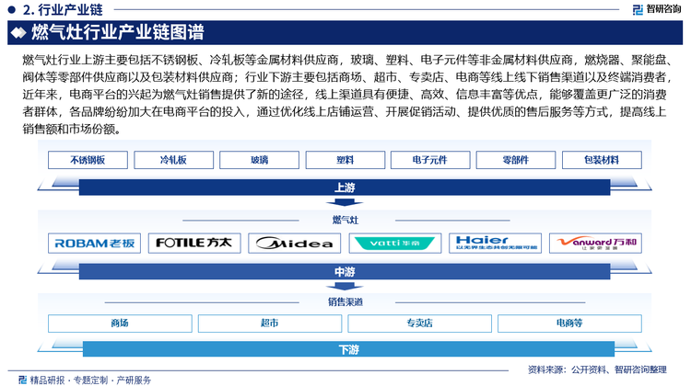Select the 不锈钢板 box
Image resolution: width=691 pixels, height=386 pixels.
[88, 160]
